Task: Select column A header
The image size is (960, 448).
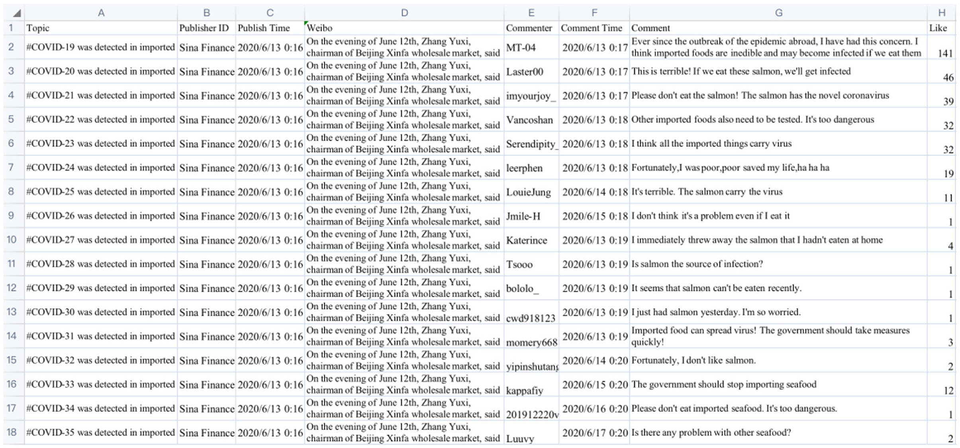Action: (x=101, y=13)
